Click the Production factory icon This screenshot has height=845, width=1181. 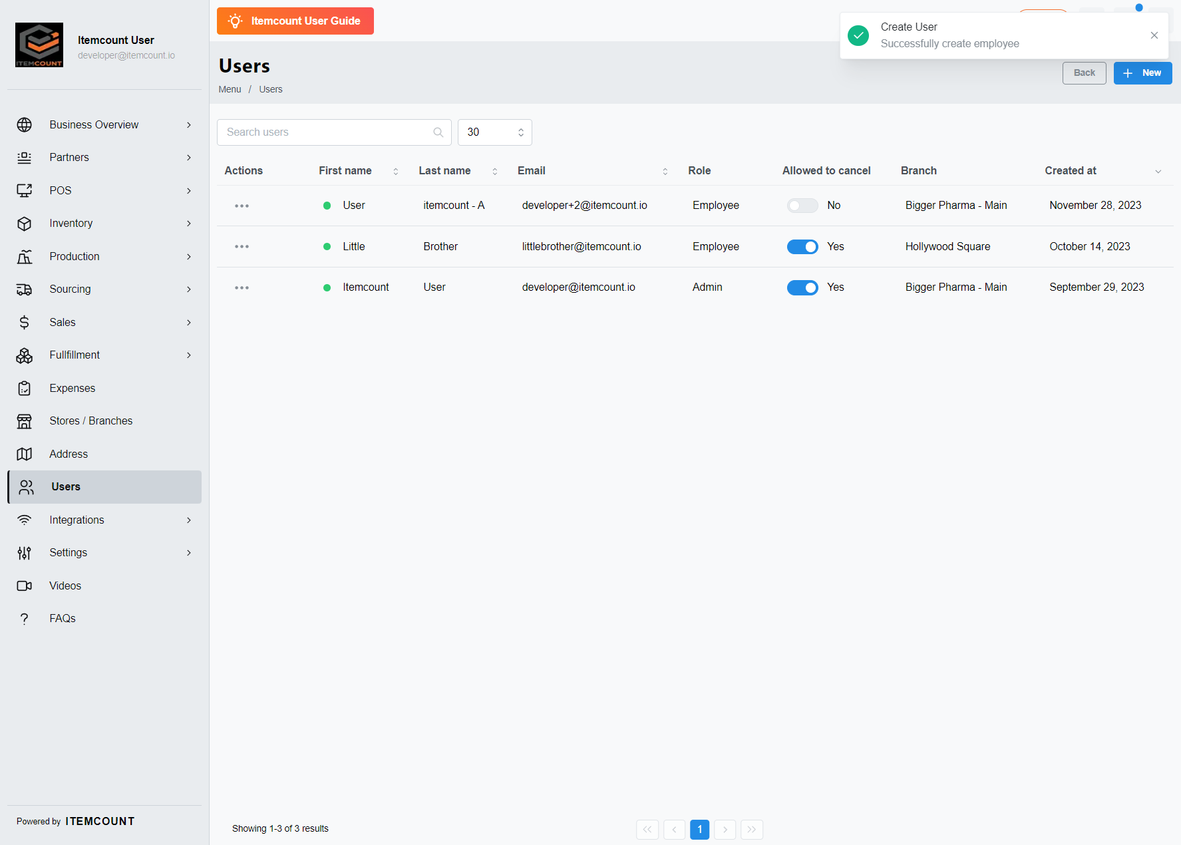coord(25,257)
